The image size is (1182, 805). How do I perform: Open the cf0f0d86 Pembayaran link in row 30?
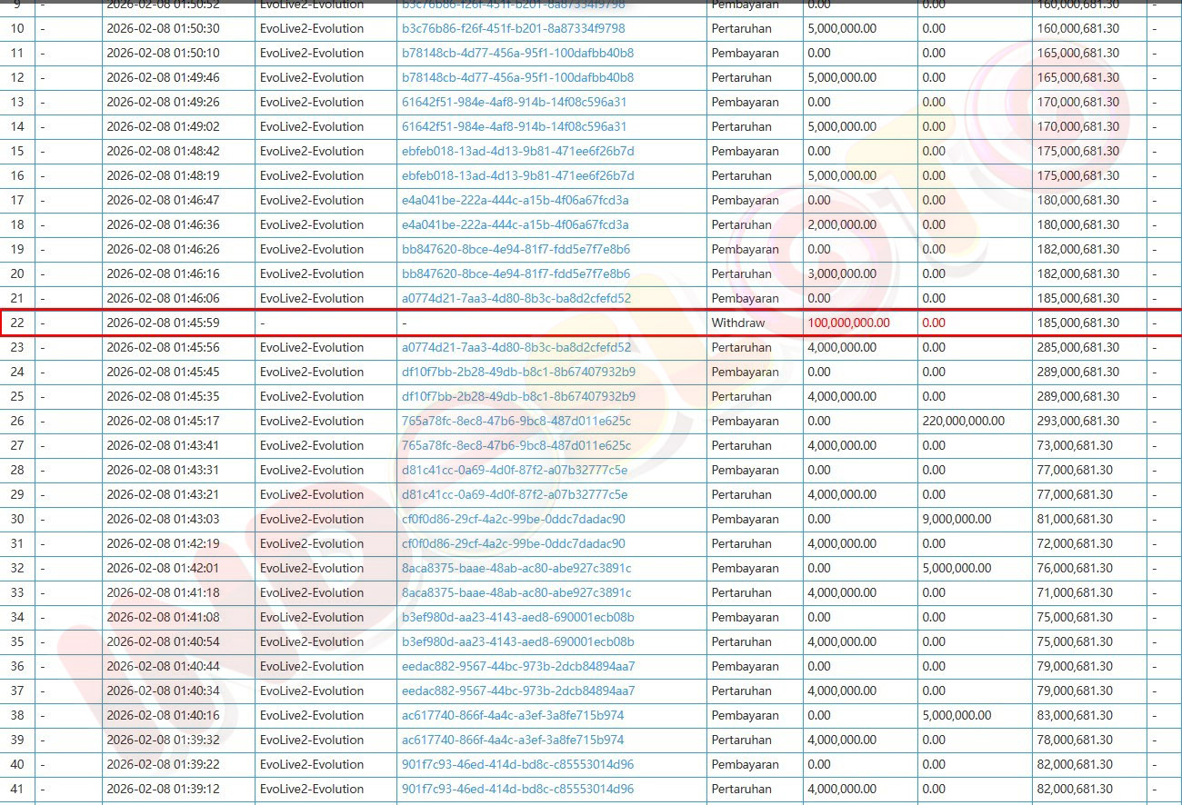513,519
